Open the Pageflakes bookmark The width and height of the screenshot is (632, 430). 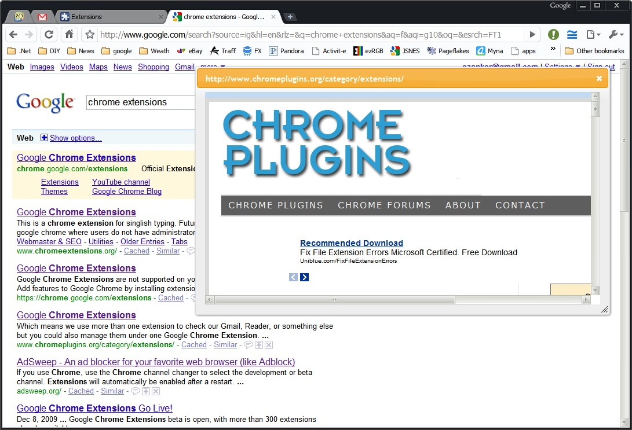click(448, 51)
